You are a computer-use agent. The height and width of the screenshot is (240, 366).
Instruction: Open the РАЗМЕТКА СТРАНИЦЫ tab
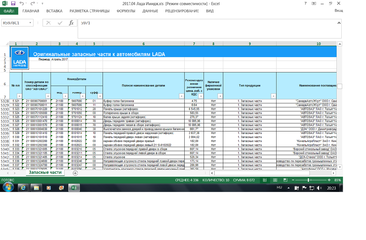pos(89,11)
